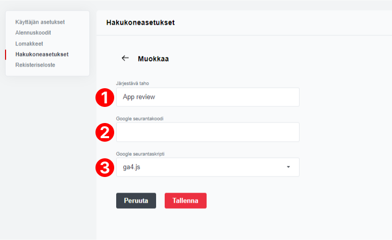Click the Järjestävä taho field label
Viewport: 392px width, 240px height.
click(132, 83)
